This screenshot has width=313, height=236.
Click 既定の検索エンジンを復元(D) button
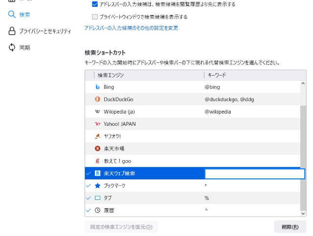pos(121,227)
